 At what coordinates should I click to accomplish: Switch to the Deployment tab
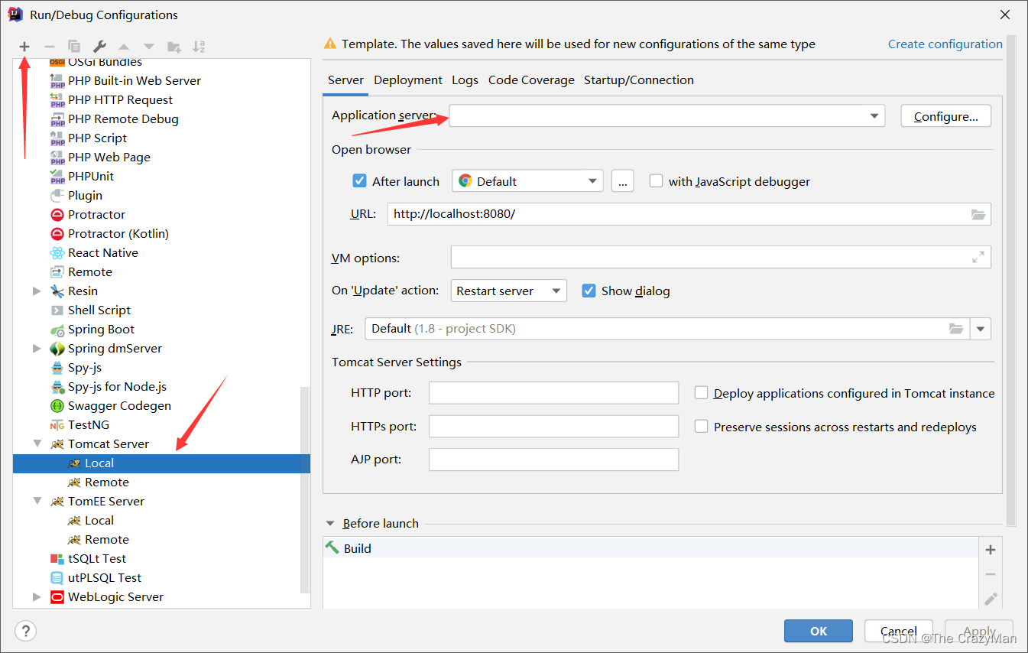[408, 80]
